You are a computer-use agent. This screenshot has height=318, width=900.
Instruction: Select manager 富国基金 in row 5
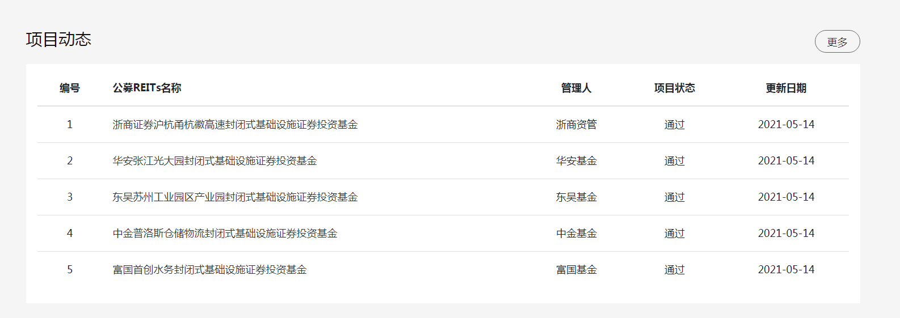(576, 270)
